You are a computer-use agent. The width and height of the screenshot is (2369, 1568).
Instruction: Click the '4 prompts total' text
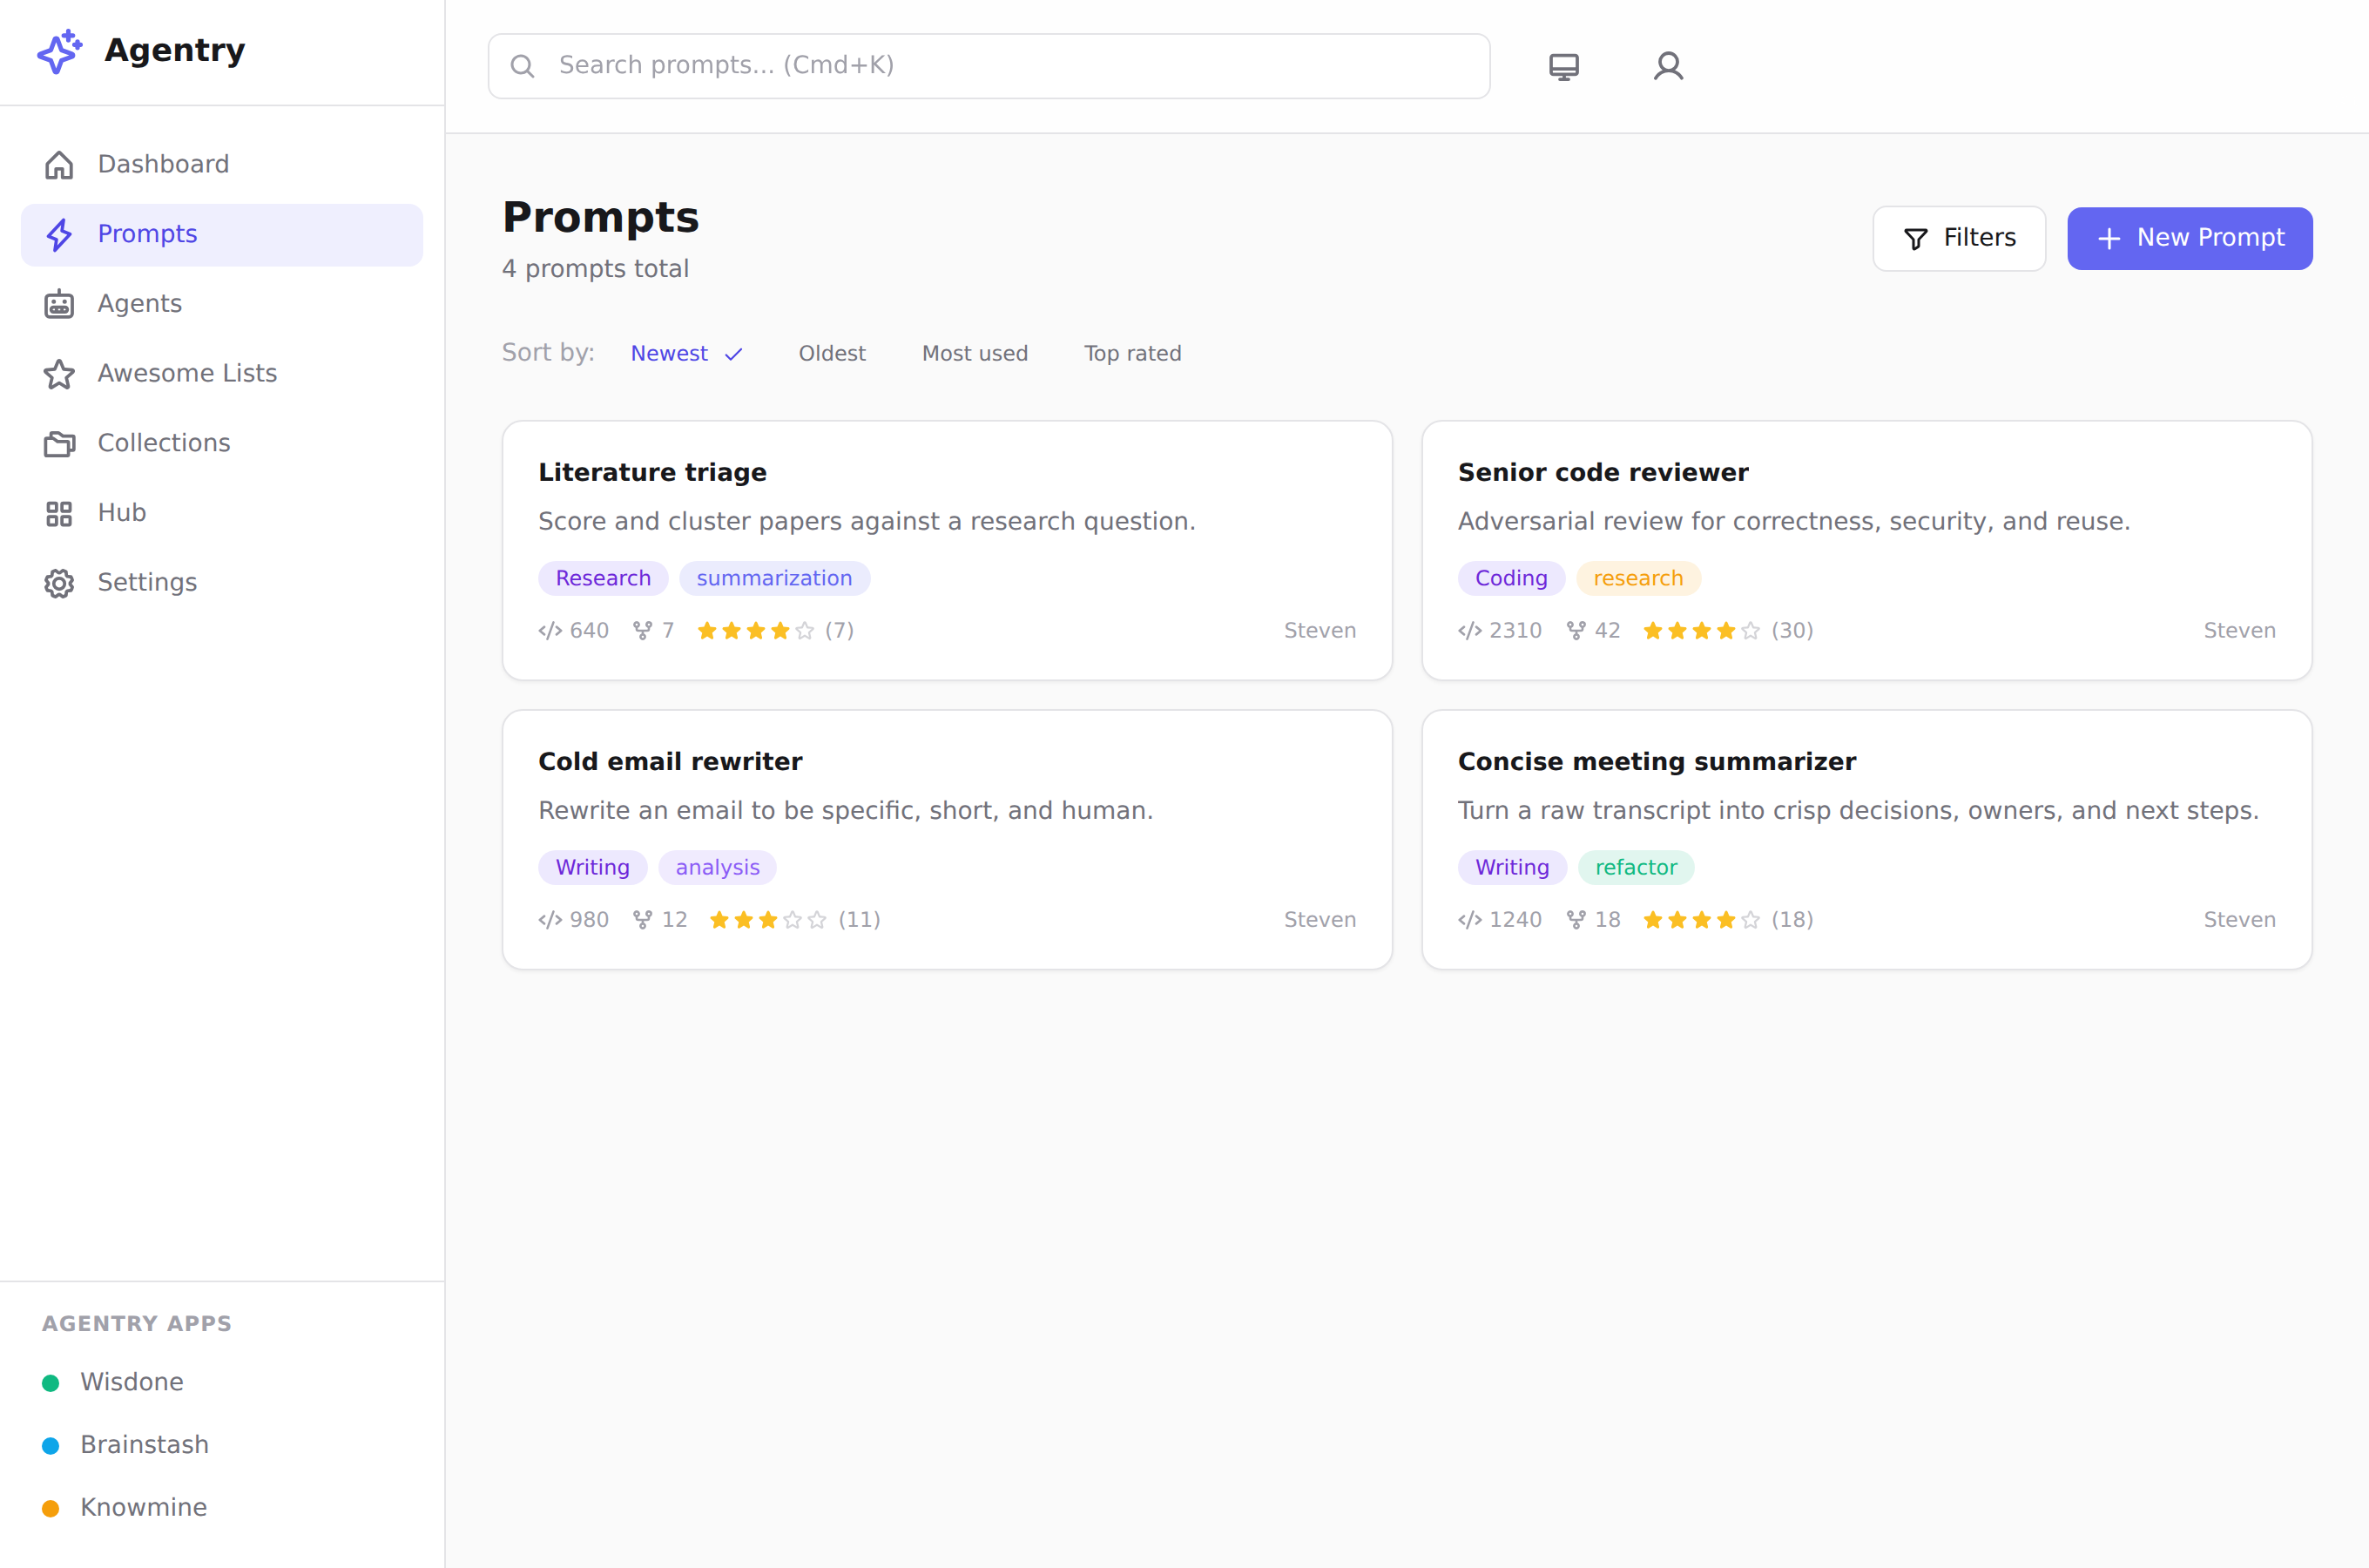pyautogui.click(x=595, y=269)
